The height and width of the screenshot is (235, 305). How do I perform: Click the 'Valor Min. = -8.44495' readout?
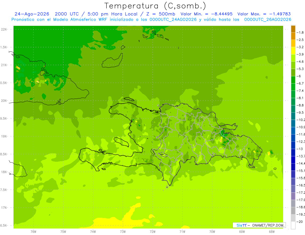tap(206, 14)
